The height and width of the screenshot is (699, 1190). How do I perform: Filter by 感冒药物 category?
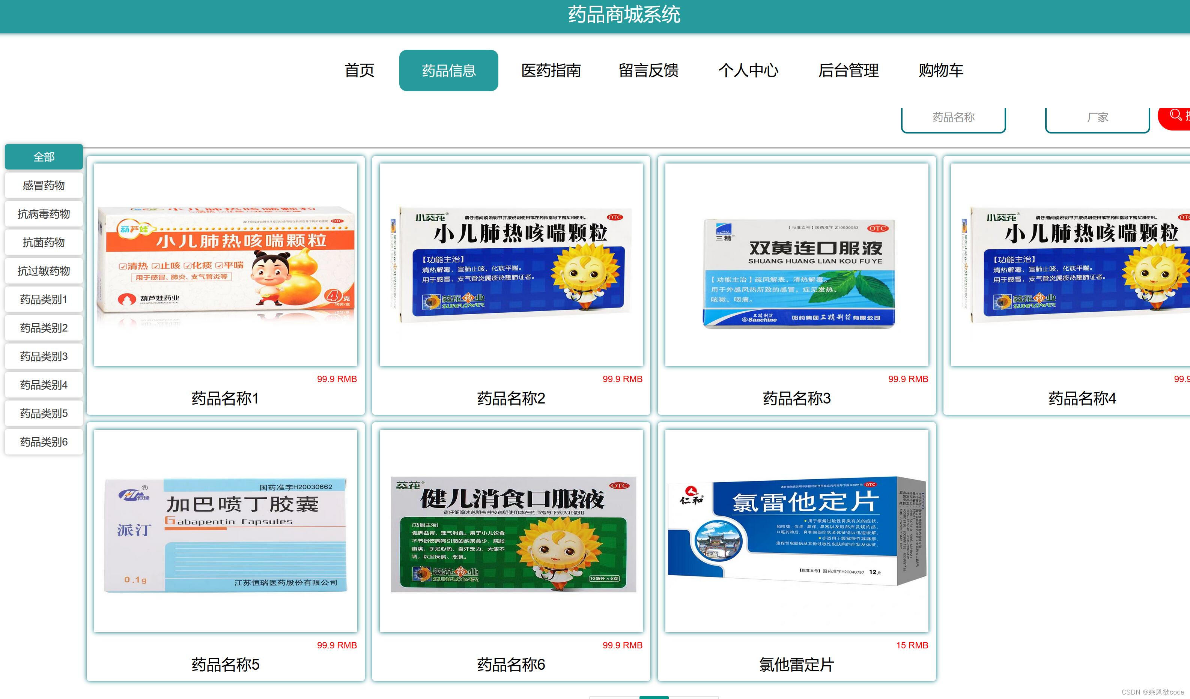pos(44,185)
